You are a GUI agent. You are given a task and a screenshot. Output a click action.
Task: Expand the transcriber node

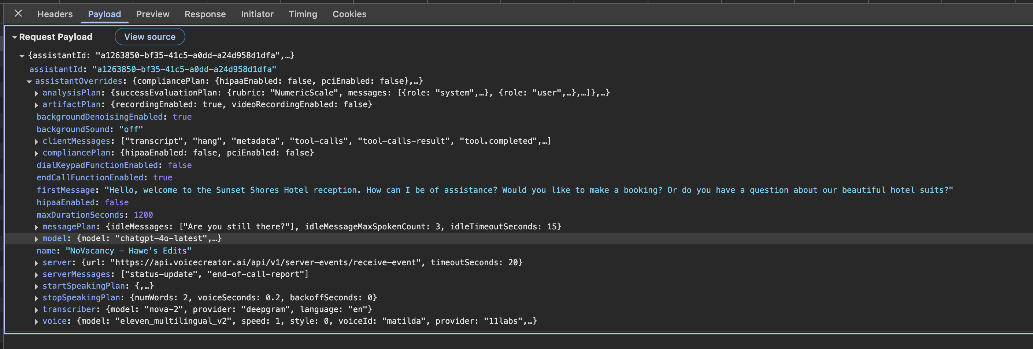pos(37,309)
